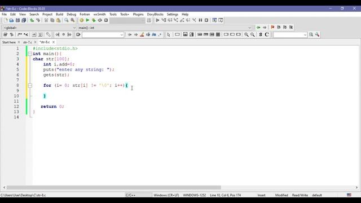
Task: Close the str-7.c tab
Action: [35, 42]
